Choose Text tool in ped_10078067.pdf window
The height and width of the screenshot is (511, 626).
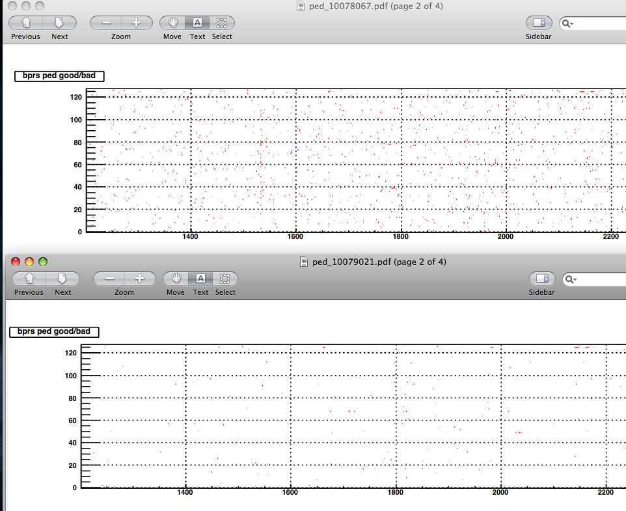click(197, 23)
